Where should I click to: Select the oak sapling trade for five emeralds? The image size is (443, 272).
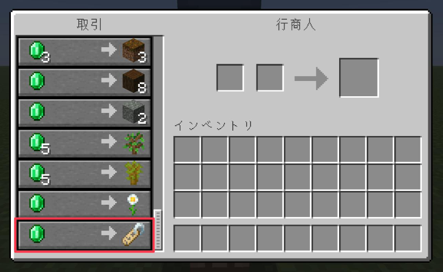coord(84,143)
